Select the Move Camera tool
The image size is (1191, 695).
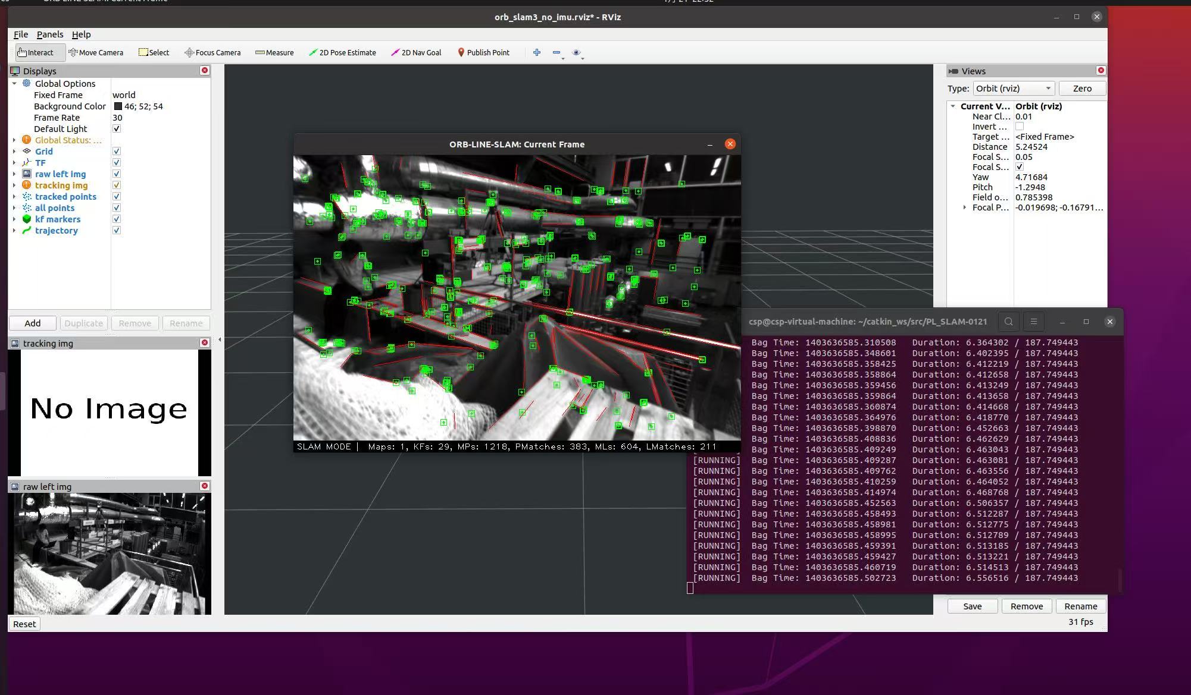[x=96, y=52]
